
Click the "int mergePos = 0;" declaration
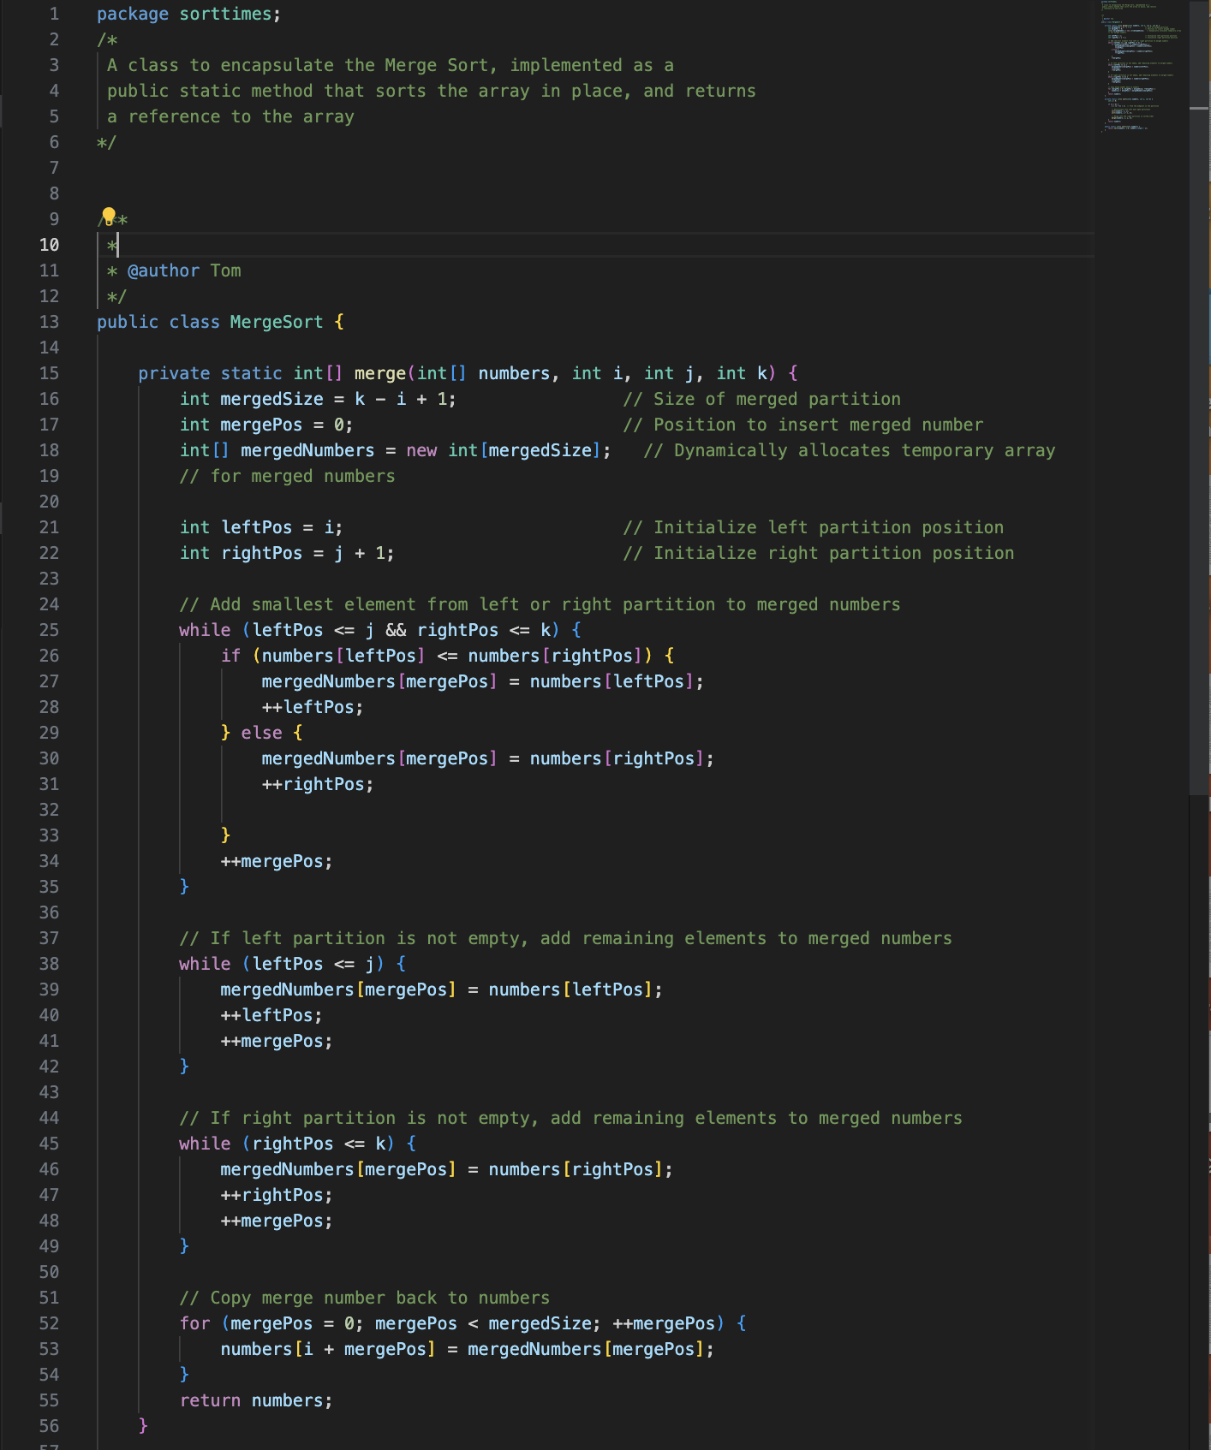coord(266,425)
